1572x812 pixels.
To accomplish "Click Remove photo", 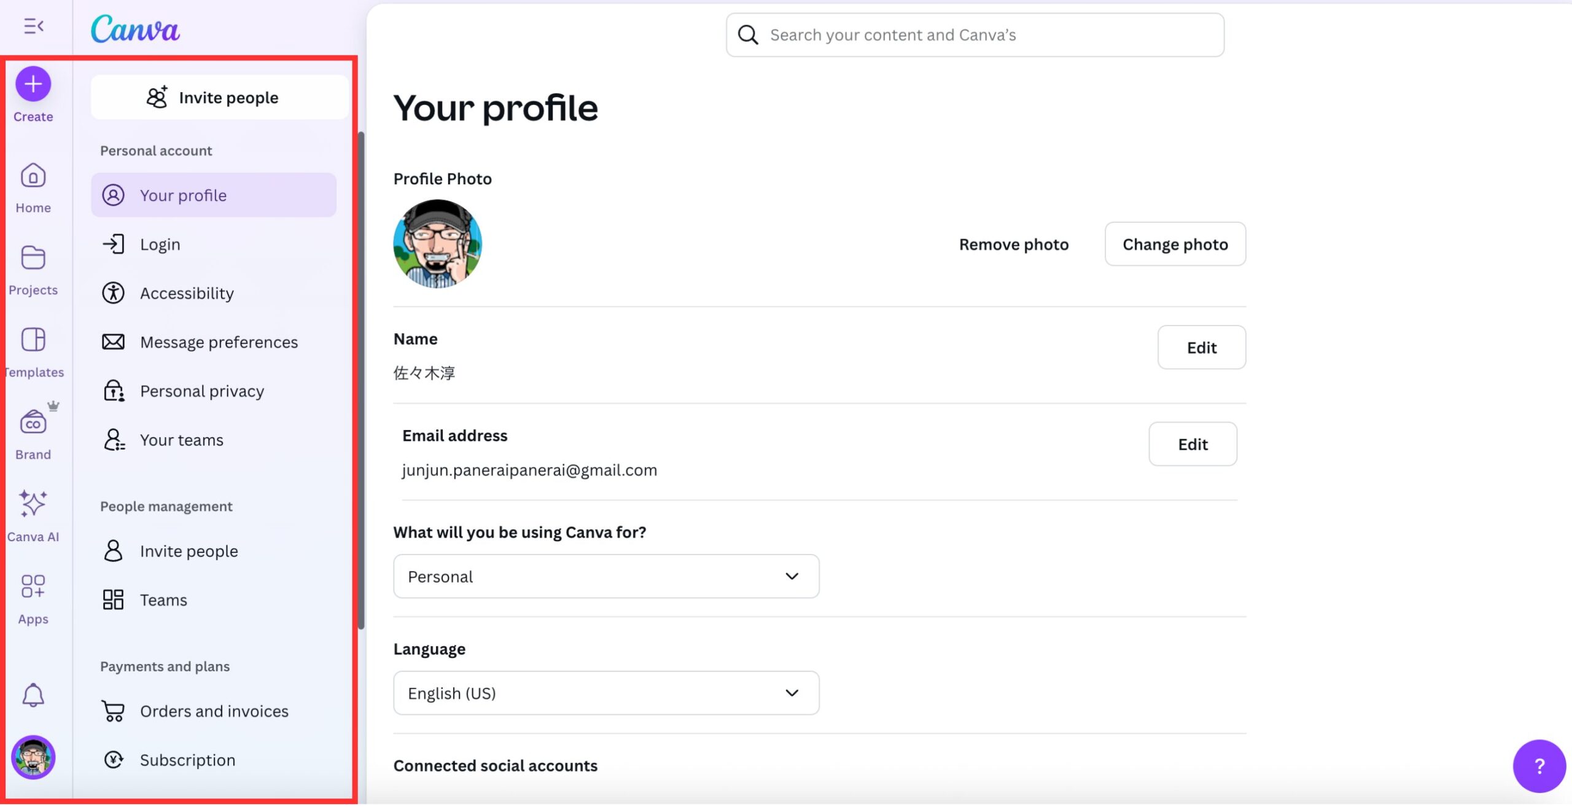I will tap(1014, 244).
